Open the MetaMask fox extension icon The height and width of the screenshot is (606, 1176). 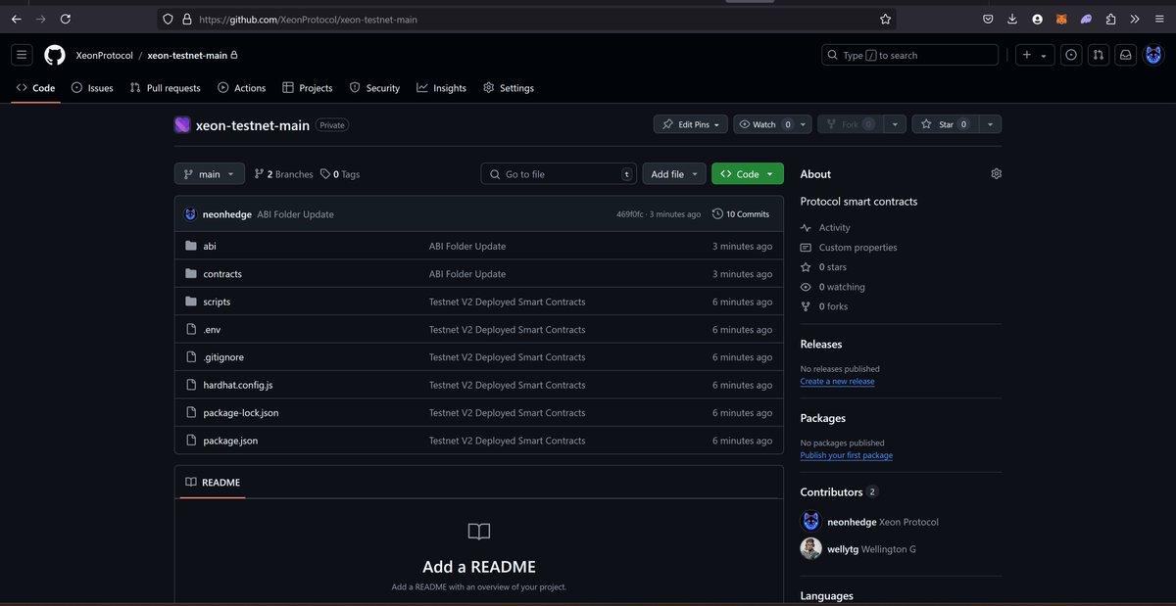pyautogui.click(x=1061, y=19)
